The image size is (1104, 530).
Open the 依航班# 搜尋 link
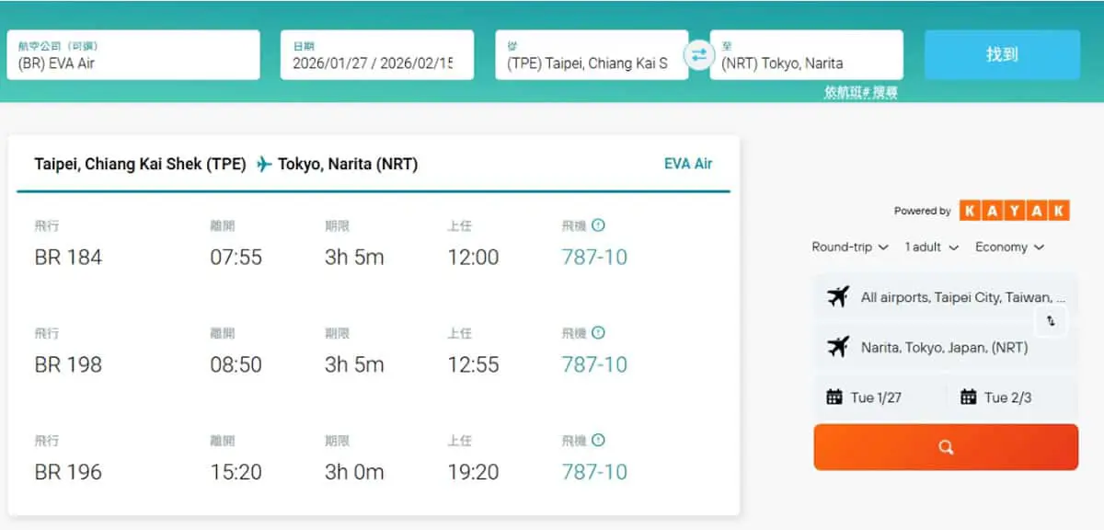(860, 93)
